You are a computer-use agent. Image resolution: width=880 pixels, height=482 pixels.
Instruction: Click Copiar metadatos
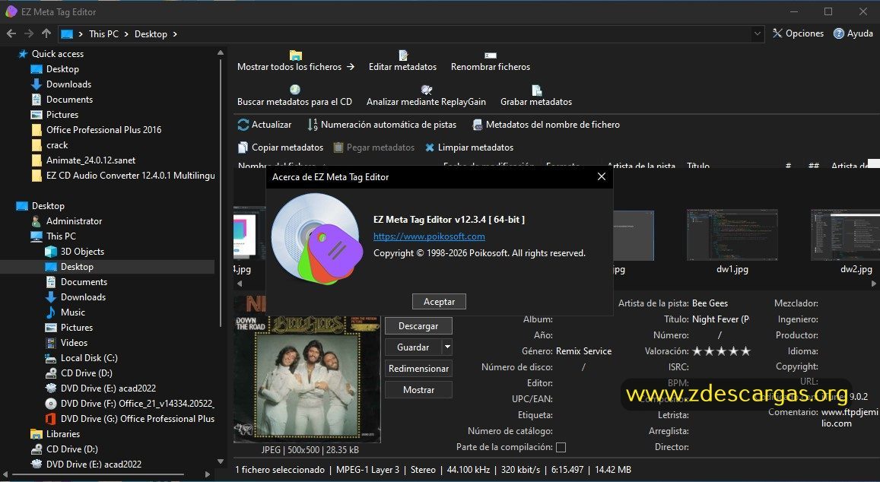(281, 147)
